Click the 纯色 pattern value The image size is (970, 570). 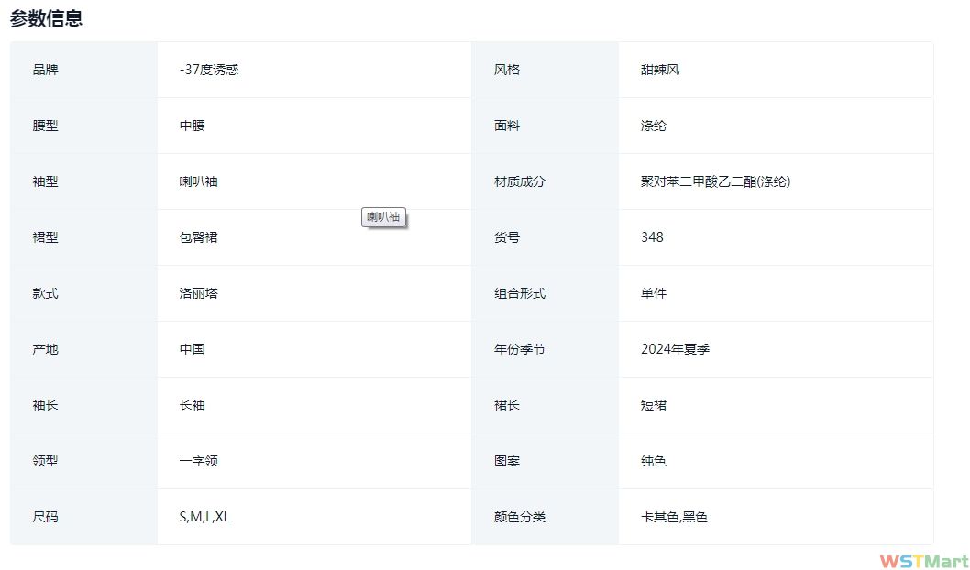click(x=654, y=461)
